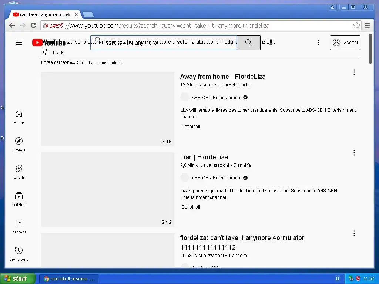This screenshot has height=284, width=379.
Task: Click the Windows start button
Action: tap(17, 278)
